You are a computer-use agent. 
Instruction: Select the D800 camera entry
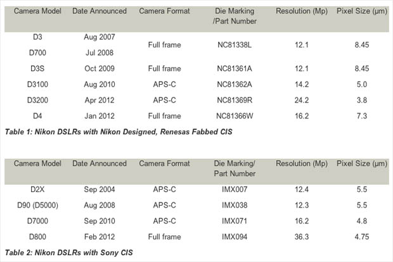pos(37,237)
